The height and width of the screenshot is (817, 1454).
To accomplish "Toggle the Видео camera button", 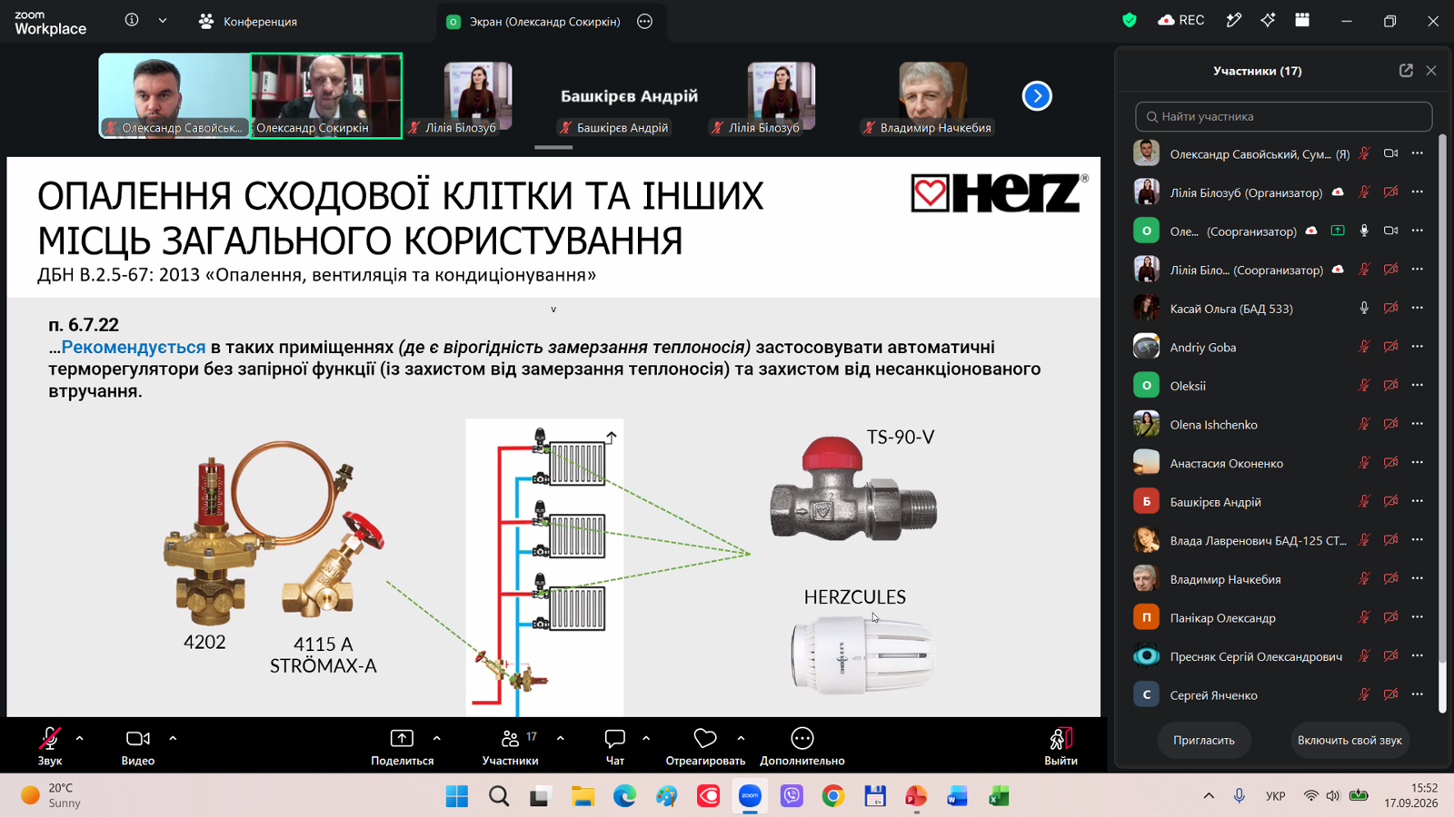I will (138, 738).
